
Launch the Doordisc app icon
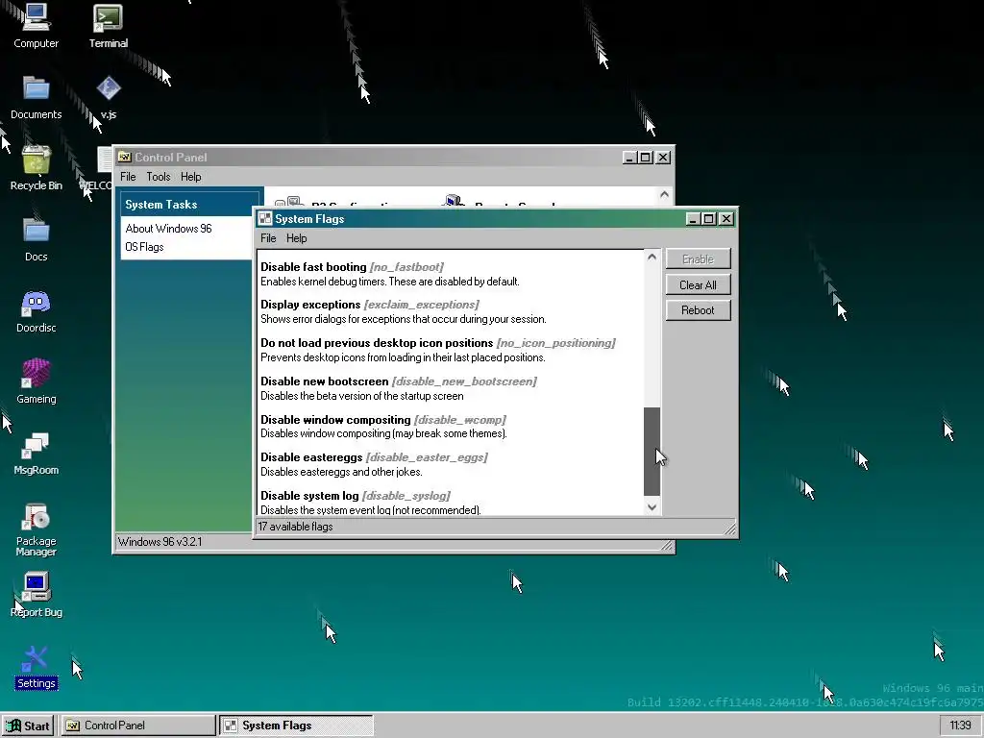(36, 311)
